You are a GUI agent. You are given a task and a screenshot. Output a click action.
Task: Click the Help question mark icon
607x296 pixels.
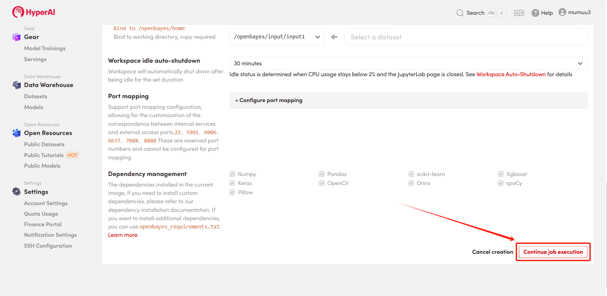click(535, 13)
